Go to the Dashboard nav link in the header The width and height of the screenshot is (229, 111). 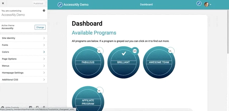pyautogui.click(x=146, y=5)
